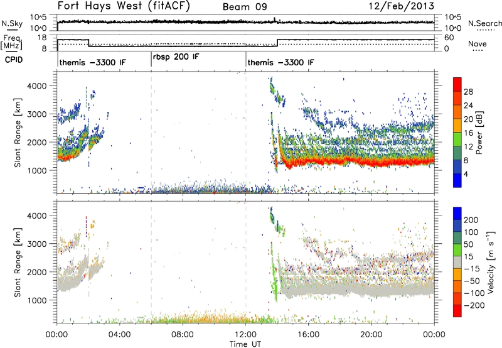Click the '12:00' time axis tick label
Image resolution: width=502 pixels, height=348 pixels.
(245, 335)
